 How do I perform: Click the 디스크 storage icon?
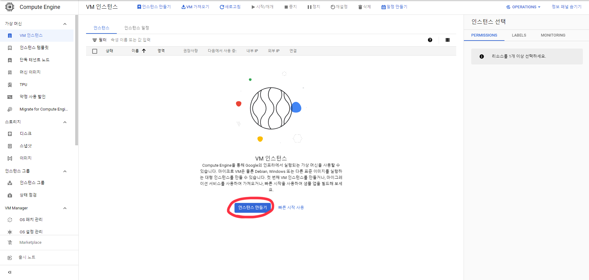pyautogui.click(x=10, y=134)
